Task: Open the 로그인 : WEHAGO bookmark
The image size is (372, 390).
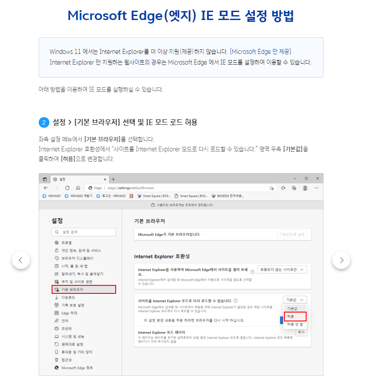Action: [x=111, y=196]
